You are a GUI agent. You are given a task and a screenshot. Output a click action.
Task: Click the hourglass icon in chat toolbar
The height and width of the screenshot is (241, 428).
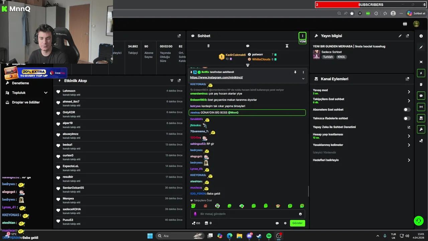(x=287, y=46)
